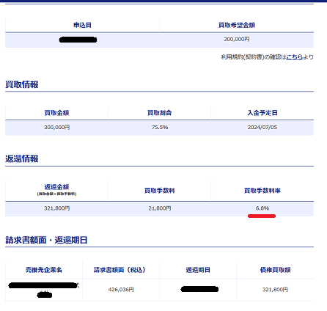Click the 買取情報 section heading
The image size is (327, 311).
point(22,84)
